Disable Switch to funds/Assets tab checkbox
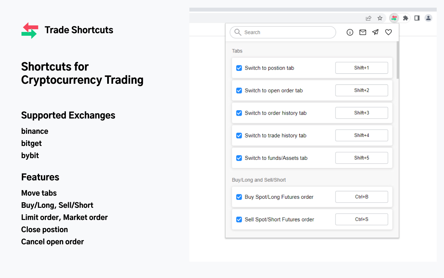Screen dimensions: 444x278 pos(239,158)
